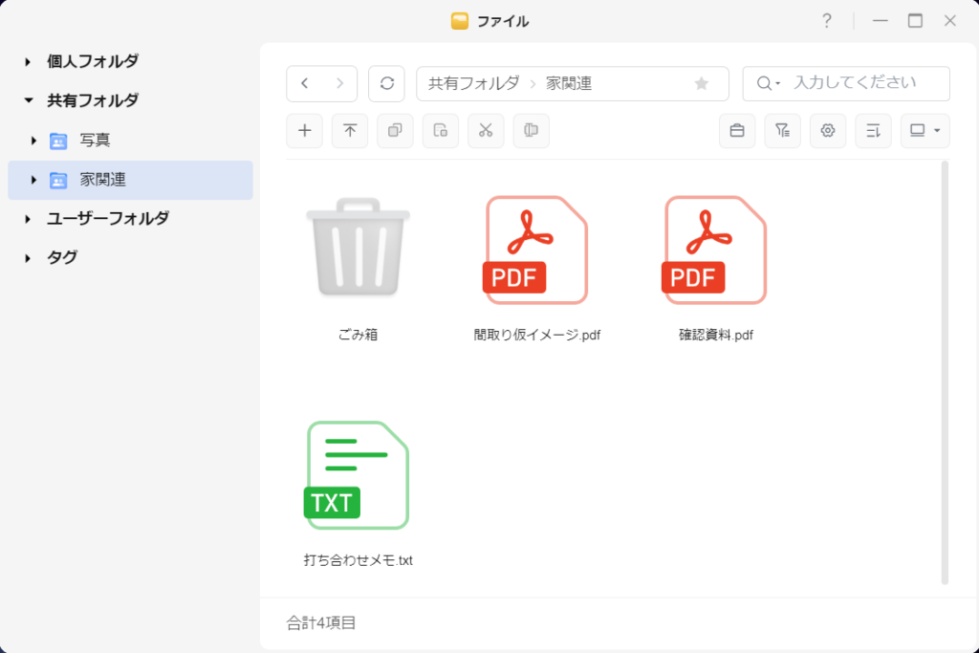
Task: Go back with the left arrow button
Action: [304, 83]
